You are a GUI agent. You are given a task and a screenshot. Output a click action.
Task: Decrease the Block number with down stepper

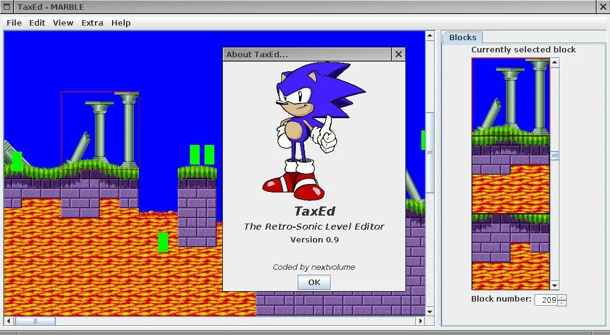click(x=562, y=303)
